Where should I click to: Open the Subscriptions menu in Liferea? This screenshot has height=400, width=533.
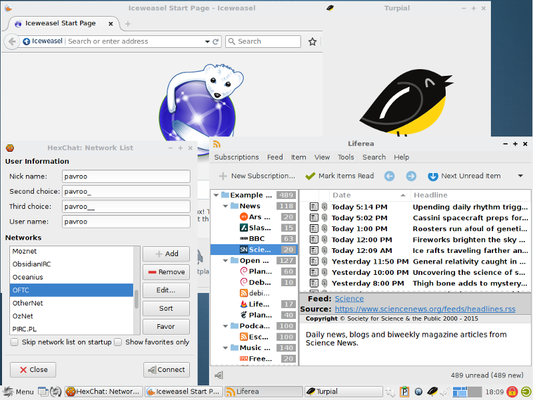coord(237,157)
